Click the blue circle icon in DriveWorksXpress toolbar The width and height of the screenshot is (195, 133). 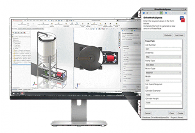[144, 13]
